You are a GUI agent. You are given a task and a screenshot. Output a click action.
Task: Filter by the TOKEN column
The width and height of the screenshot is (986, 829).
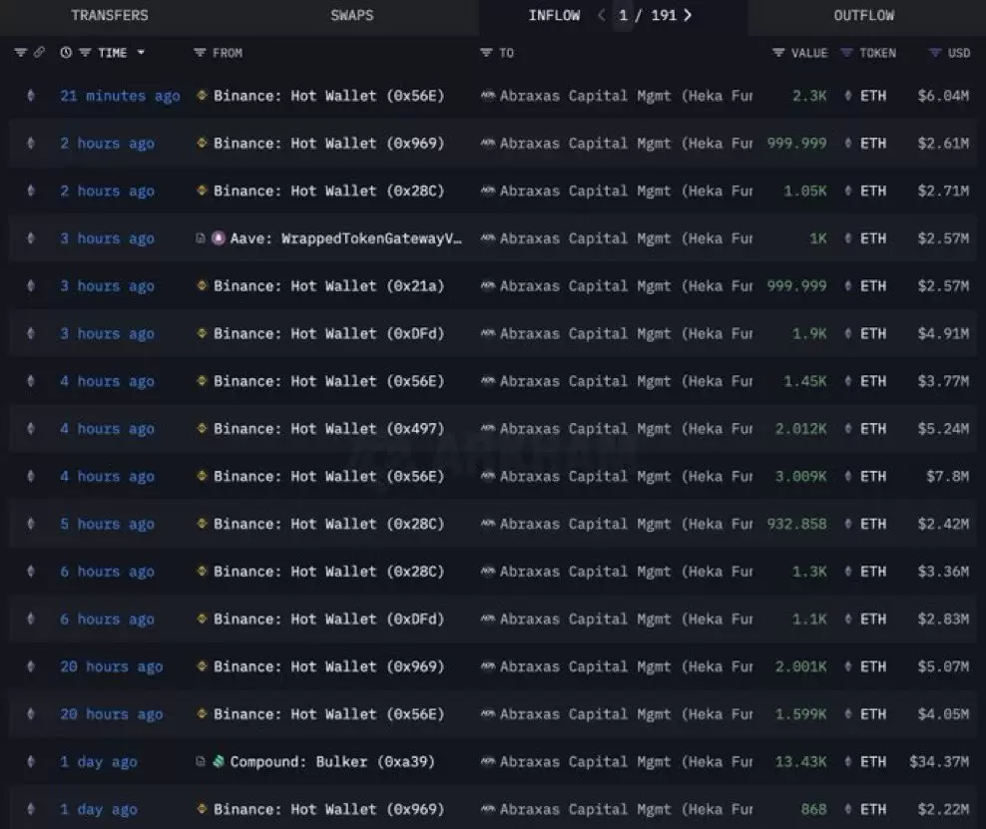pyautogui.click(x=847, y=53)
